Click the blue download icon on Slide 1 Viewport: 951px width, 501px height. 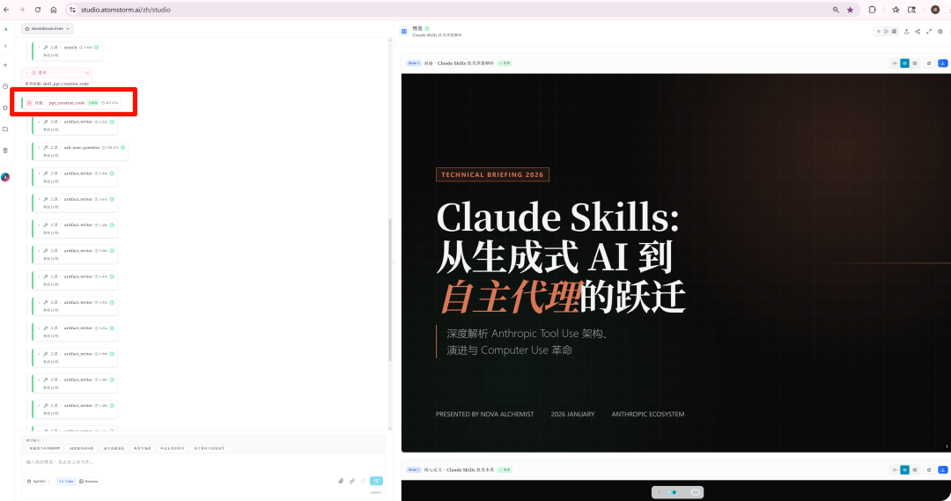tap(942, 63)
